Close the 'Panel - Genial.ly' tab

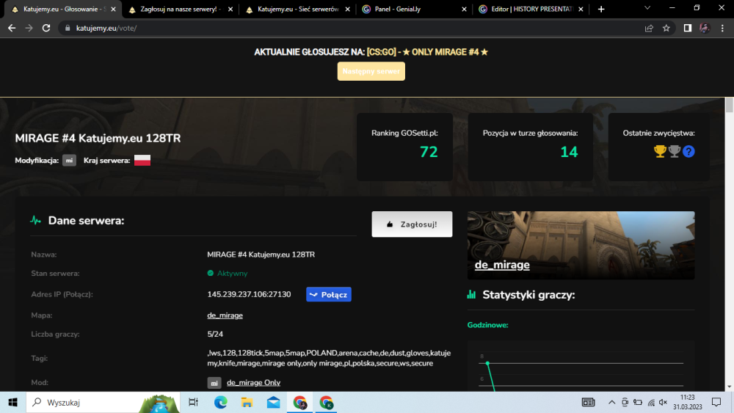[x=464, y=10]
